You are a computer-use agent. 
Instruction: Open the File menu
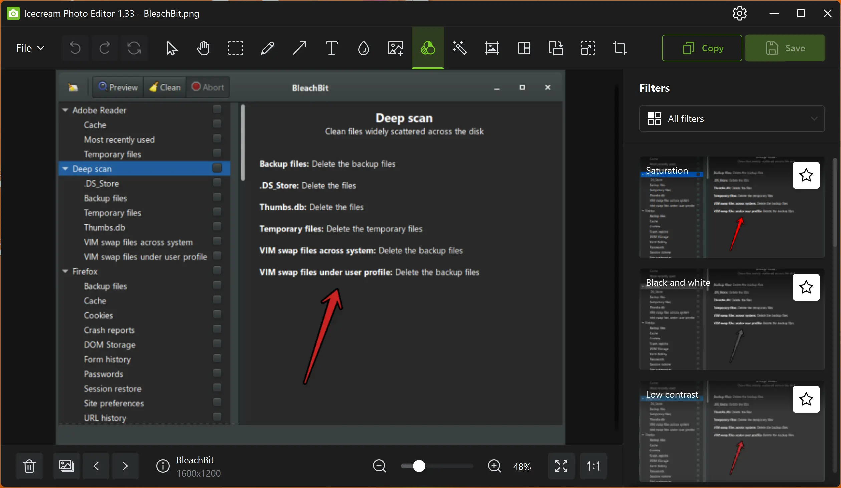(30, 48)
